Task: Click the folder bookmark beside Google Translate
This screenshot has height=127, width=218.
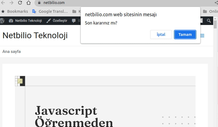Action: pyautogui.click(x=76, y=11)
